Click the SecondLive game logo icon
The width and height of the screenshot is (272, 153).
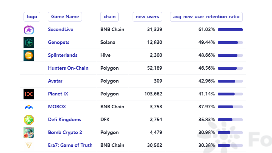(x=29, y=30)
